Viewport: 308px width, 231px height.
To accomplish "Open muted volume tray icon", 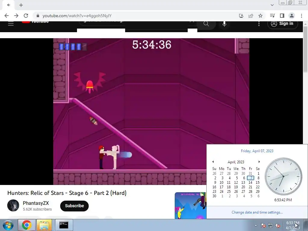I will pos(278,225).
